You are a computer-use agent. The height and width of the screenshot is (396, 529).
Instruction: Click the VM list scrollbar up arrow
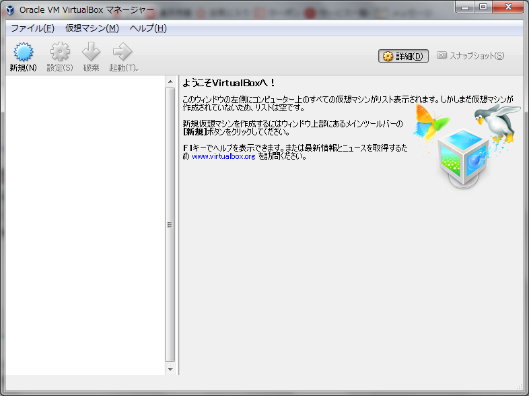coord(170,81)
